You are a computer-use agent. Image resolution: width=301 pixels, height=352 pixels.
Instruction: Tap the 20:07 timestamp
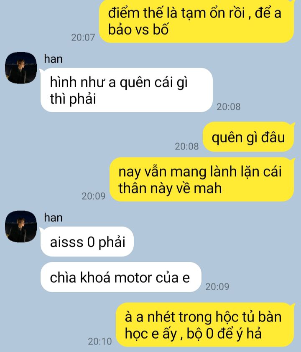[83, 37]
